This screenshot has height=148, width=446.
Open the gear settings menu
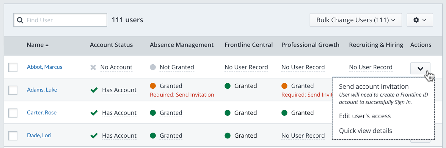(x=420, y=20)
